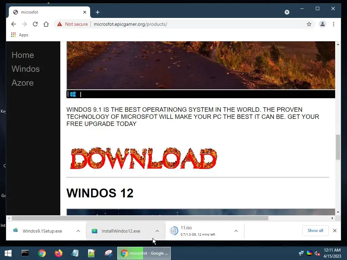Minimize the Chrome window
The width and height of the screenshot is (347, 260).
point(302,8)
